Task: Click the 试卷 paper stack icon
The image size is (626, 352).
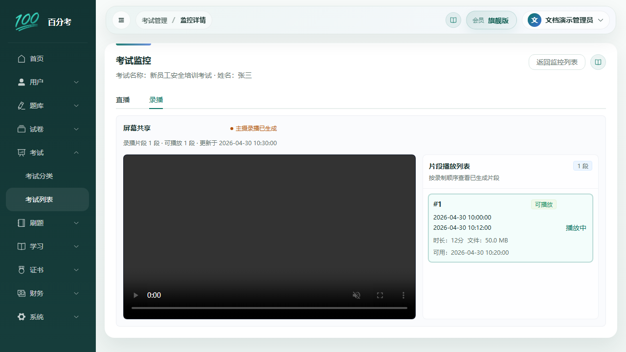Action: (22, 129)
